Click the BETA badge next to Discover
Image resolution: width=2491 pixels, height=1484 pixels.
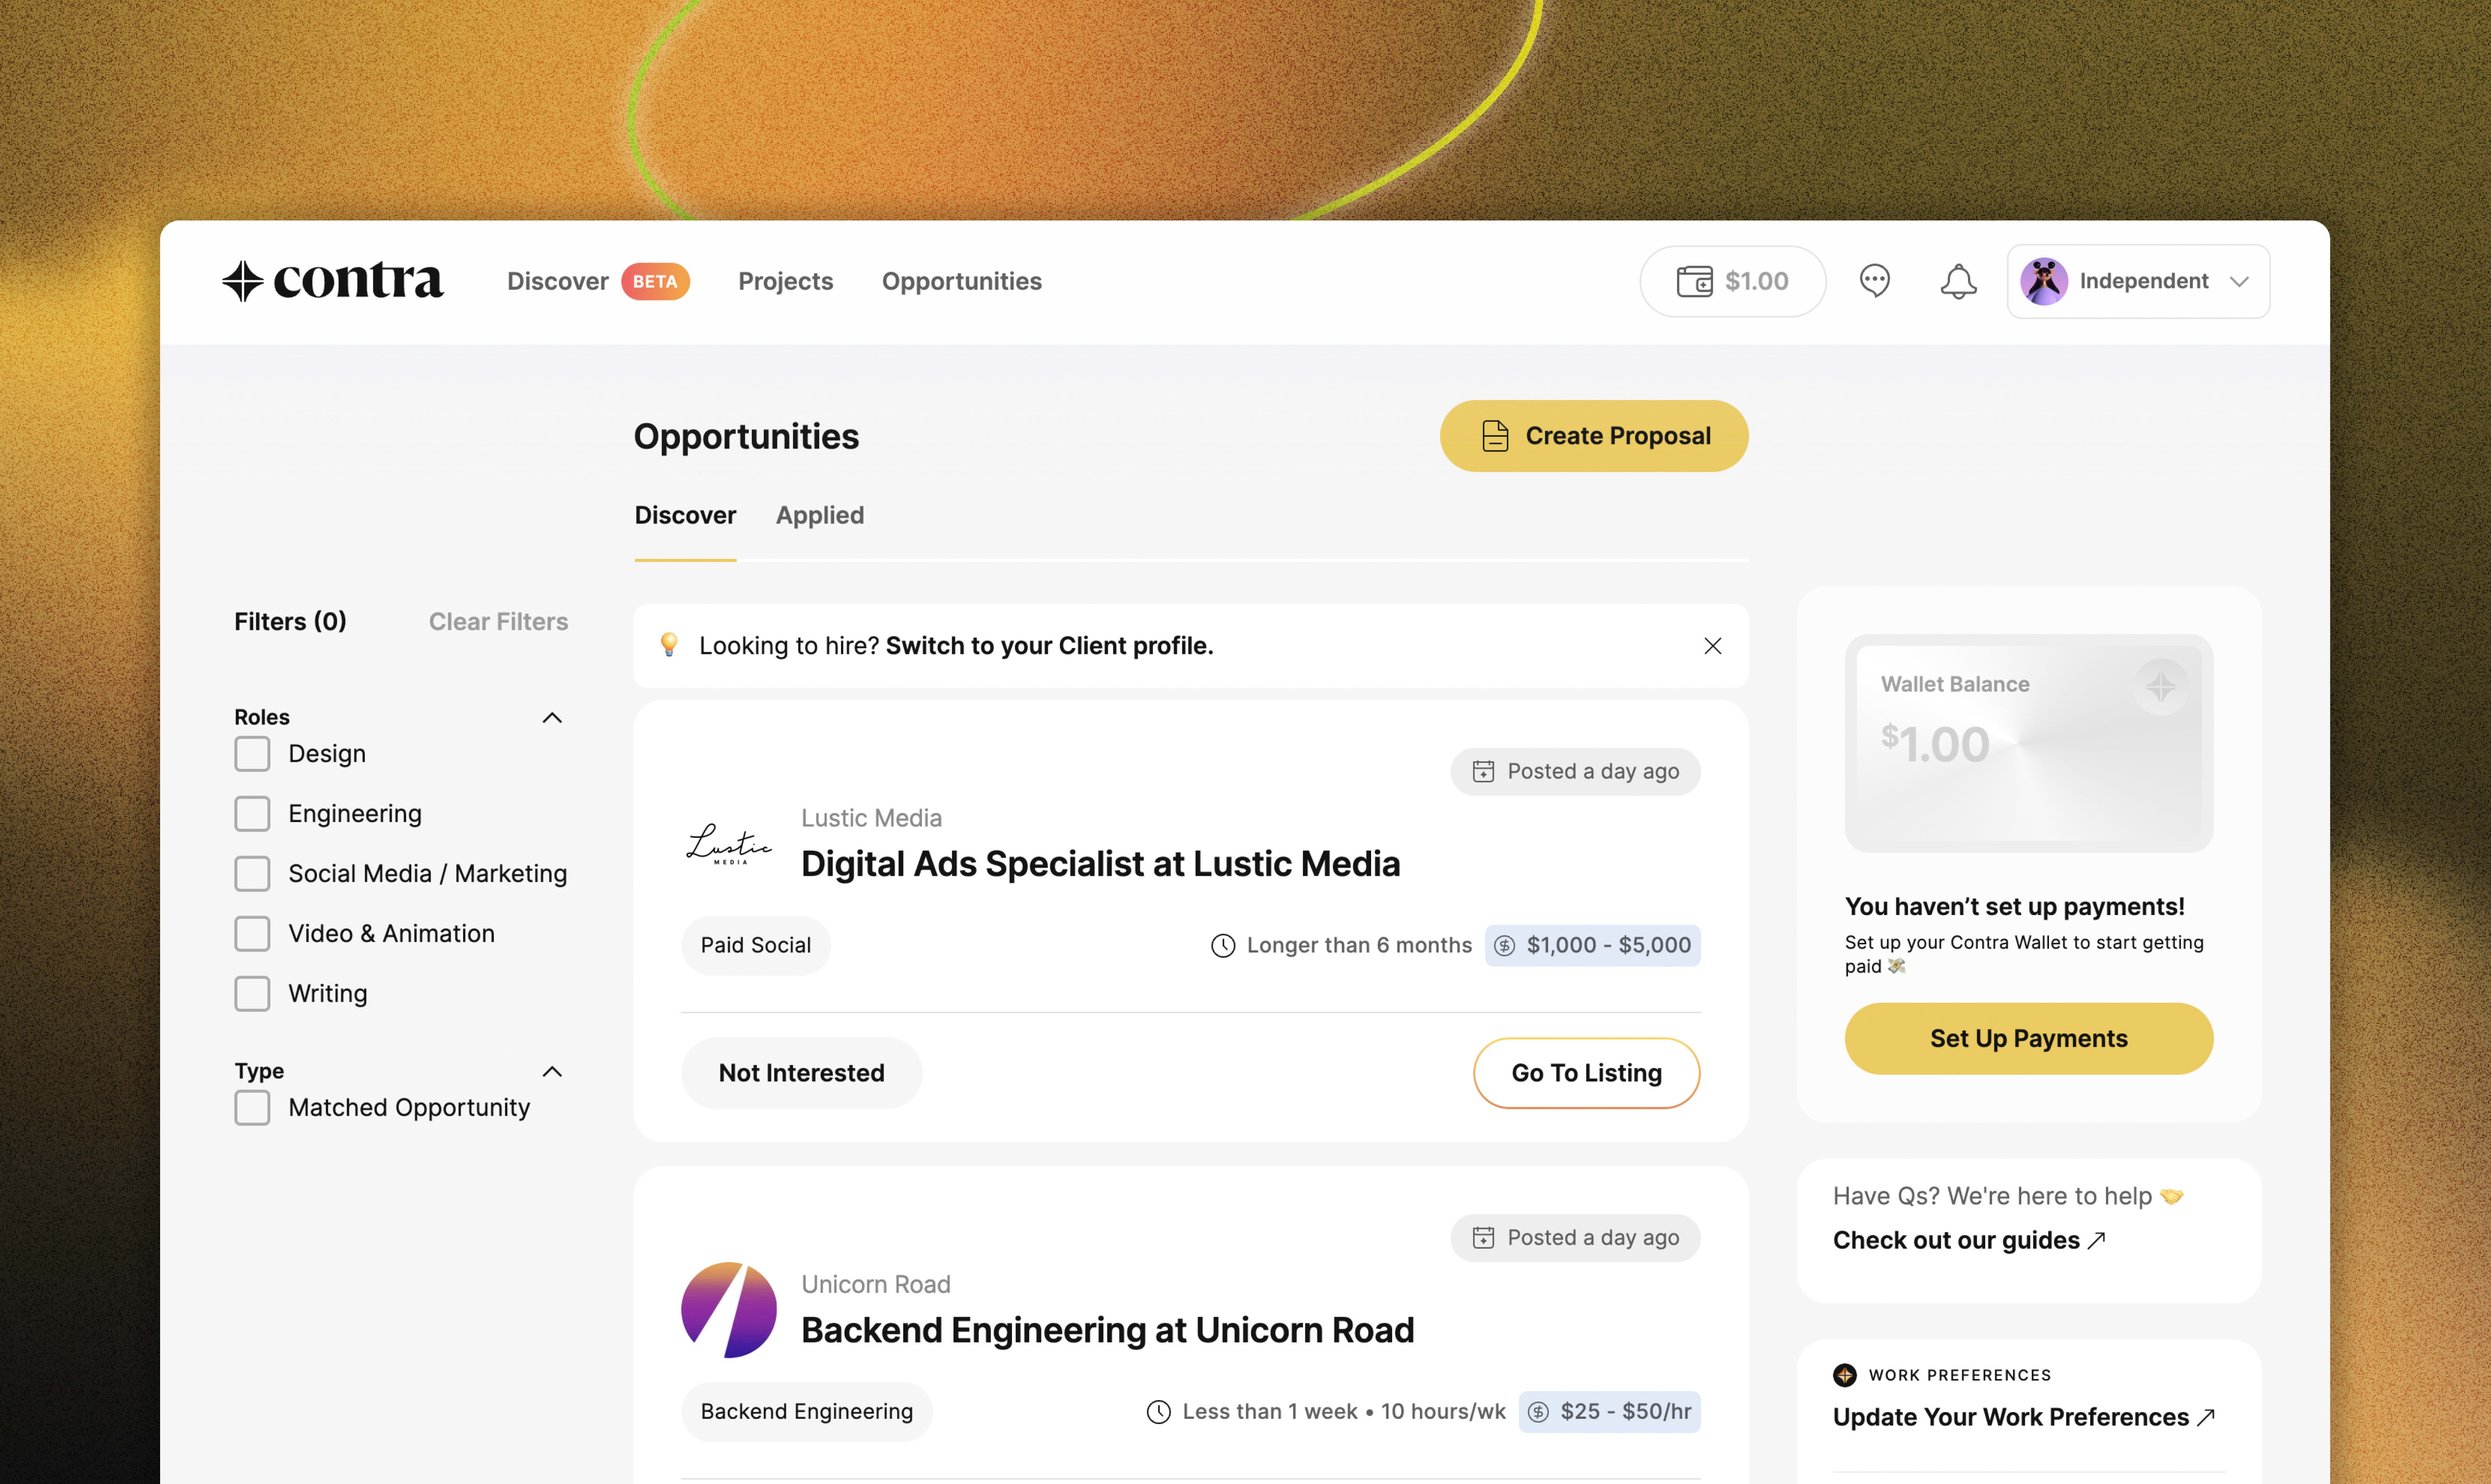[x=655, y=281]
